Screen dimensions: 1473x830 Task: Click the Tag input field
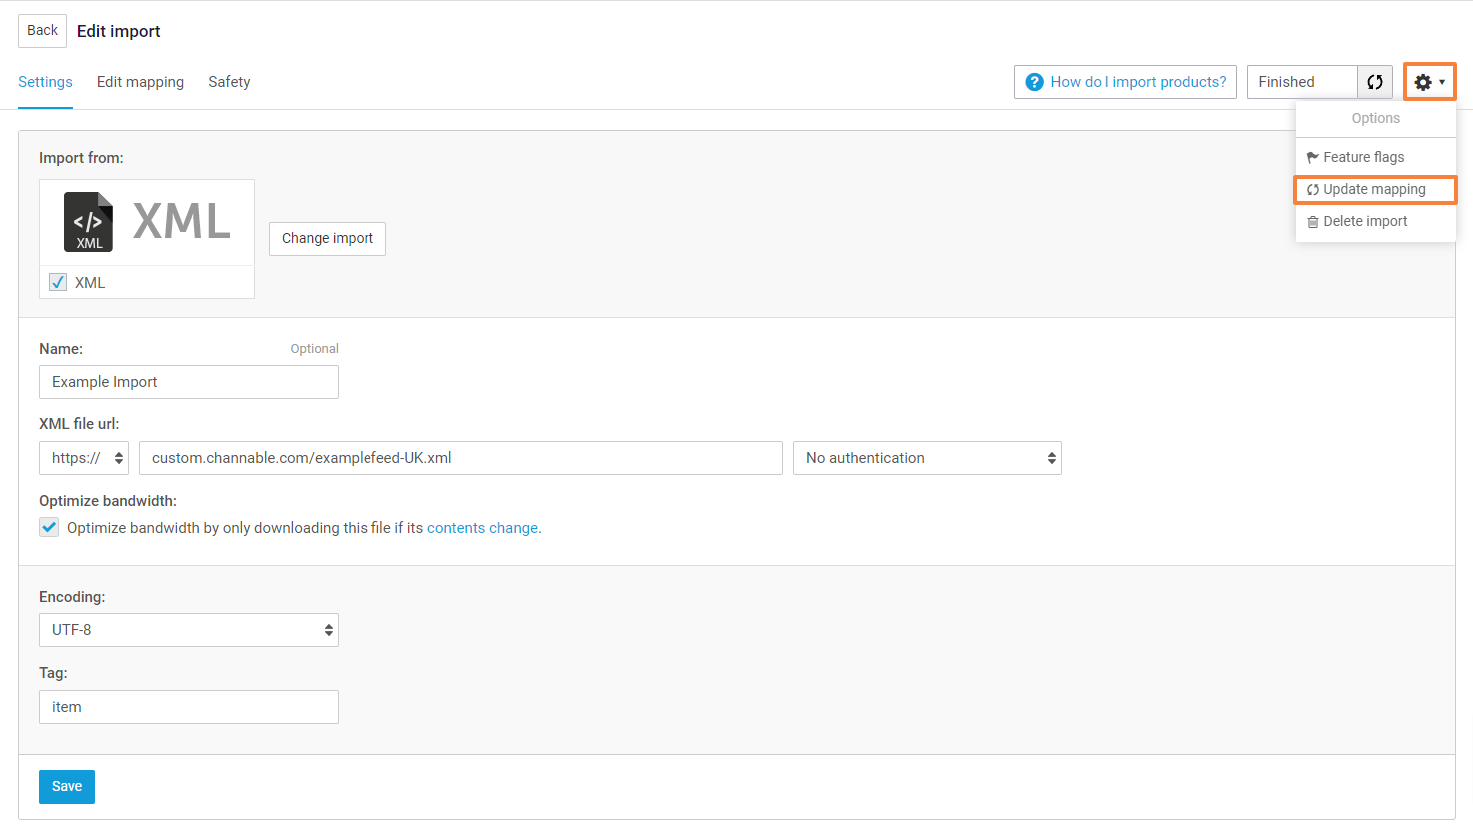click(189, 707)
